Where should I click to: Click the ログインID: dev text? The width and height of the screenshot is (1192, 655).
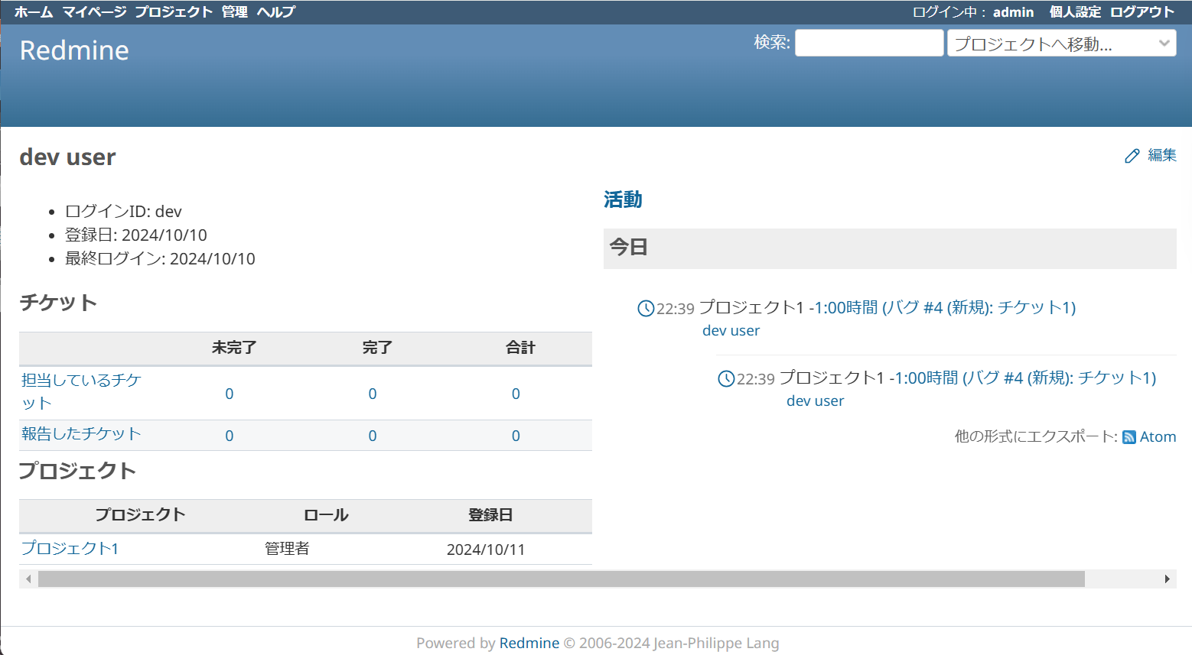pyautogui.click(x=123, y=212)
